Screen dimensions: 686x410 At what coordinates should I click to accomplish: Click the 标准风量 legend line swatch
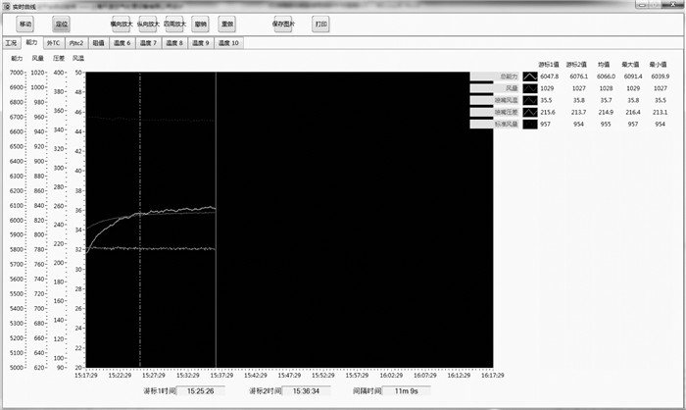(530, 124)
